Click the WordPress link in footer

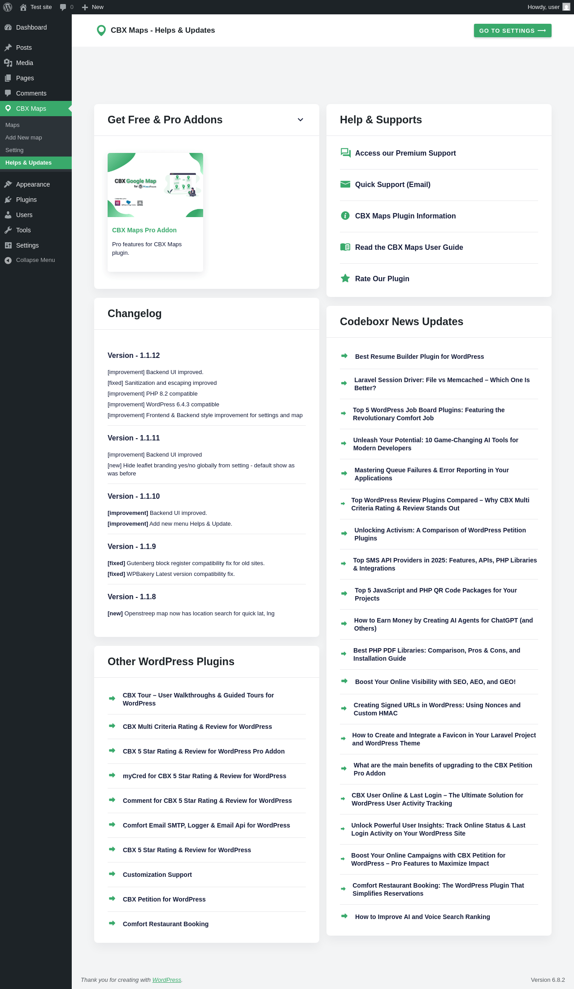coord(167,980)
